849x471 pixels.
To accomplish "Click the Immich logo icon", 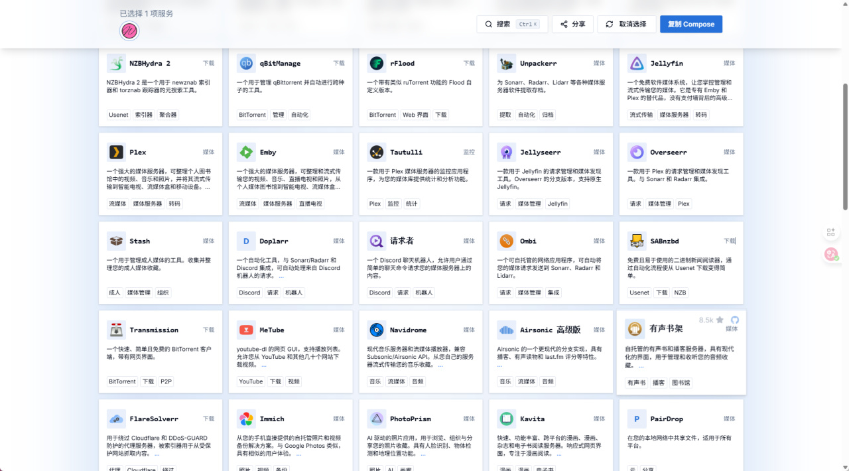I will (x=246, y=419).
